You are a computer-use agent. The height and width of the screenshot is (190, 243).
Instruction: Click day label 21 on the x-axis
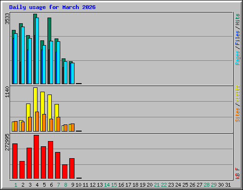coord(157,185)
